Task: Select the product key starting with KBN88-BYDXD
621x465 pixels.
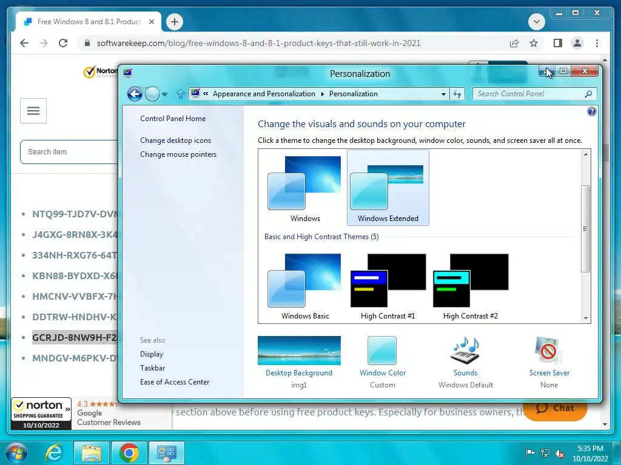Action: 75,275
